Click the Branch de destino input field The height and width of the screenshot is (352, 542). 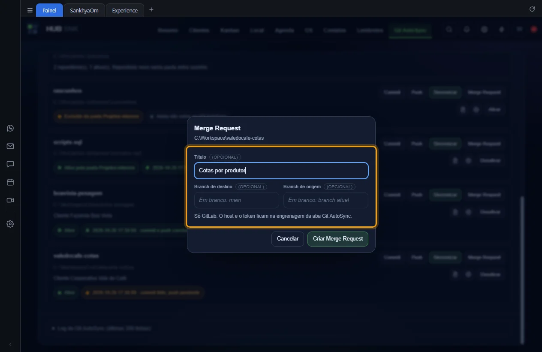237,200
